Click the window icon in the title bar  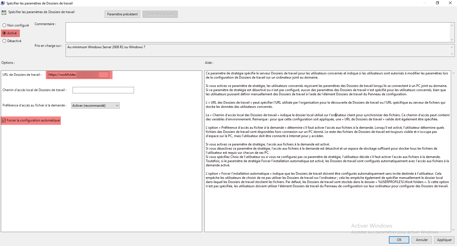point(3,3)
